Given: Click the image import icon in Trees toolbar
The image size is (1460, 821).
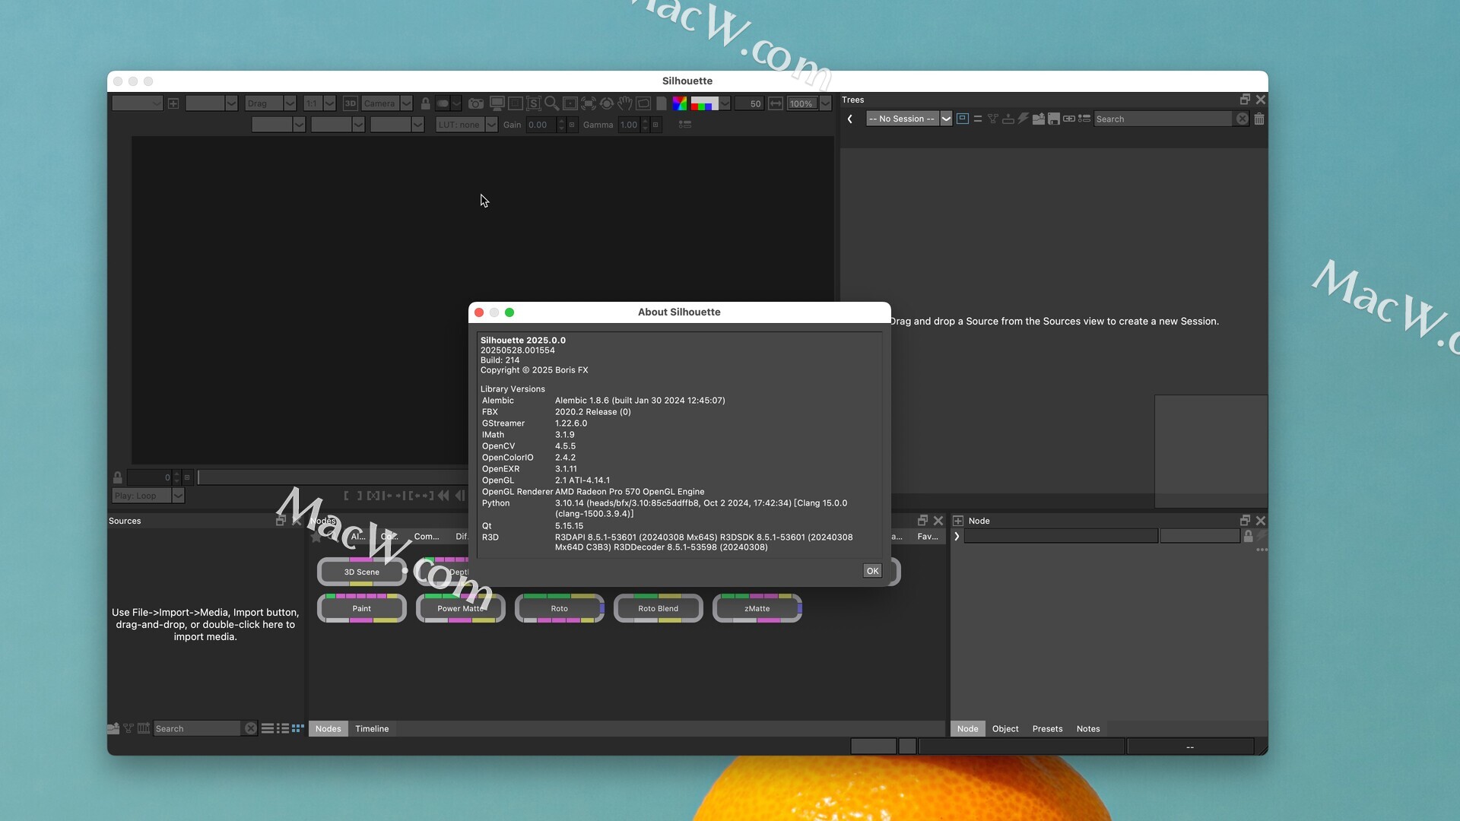Looking at the screenshot, I should 1039,119.
